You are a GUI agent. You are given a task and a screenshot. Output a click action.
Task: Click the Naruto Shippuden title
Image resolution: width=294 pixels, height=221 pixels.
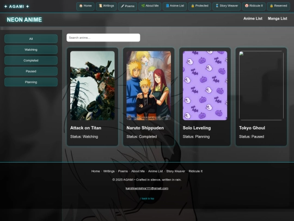(145, 128)
